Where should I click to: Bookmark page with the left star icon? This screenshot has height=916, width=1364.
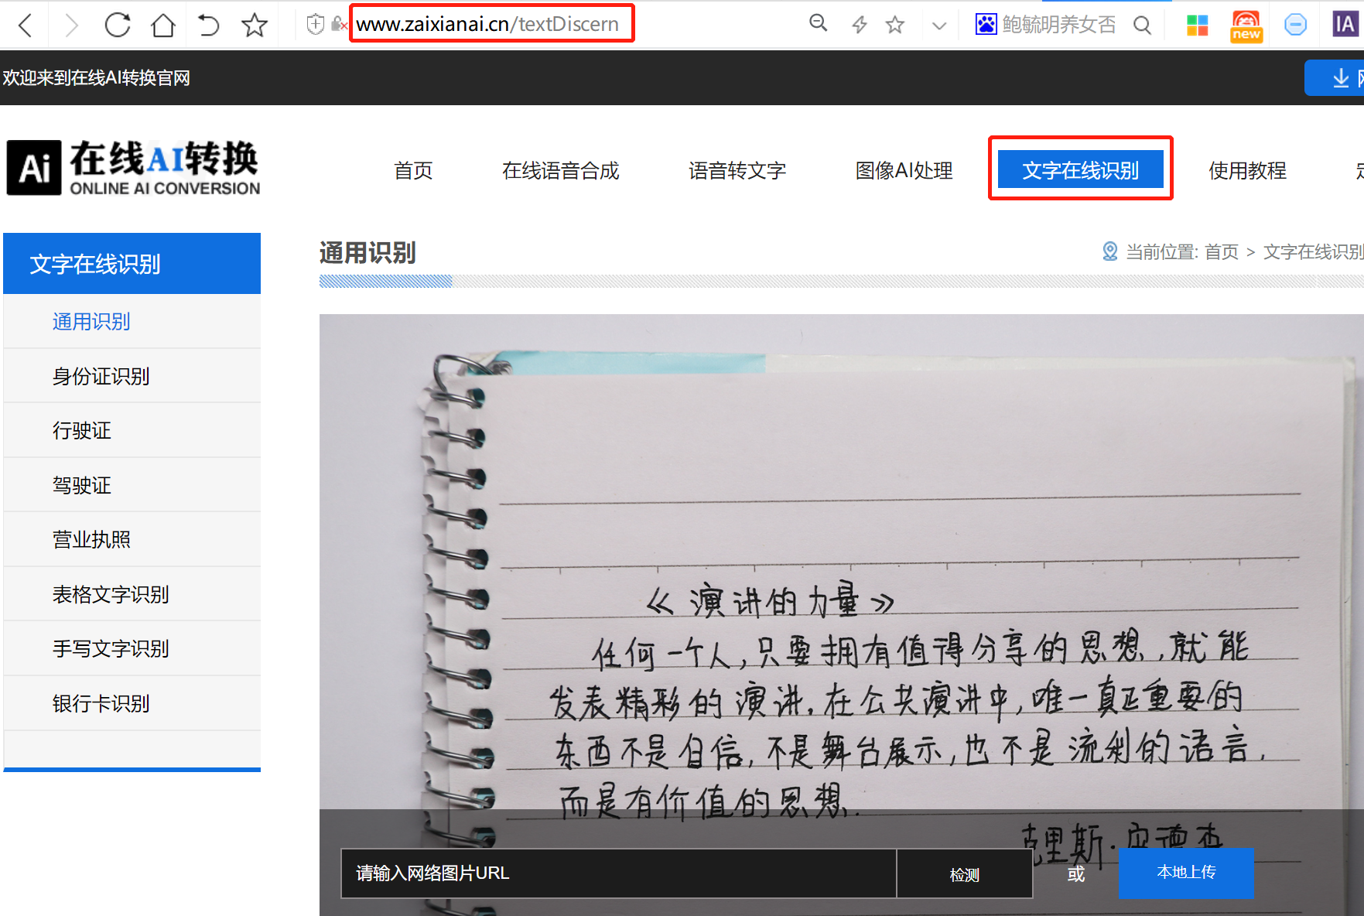tap(254, 25)
